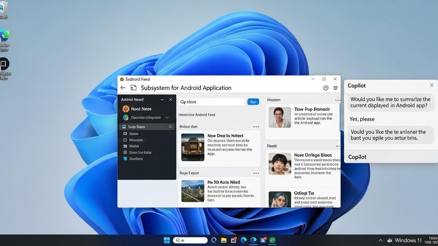Launch Microsoft Edge from the taskbar
Screen dimensions: 438x246
pos(243,240)
